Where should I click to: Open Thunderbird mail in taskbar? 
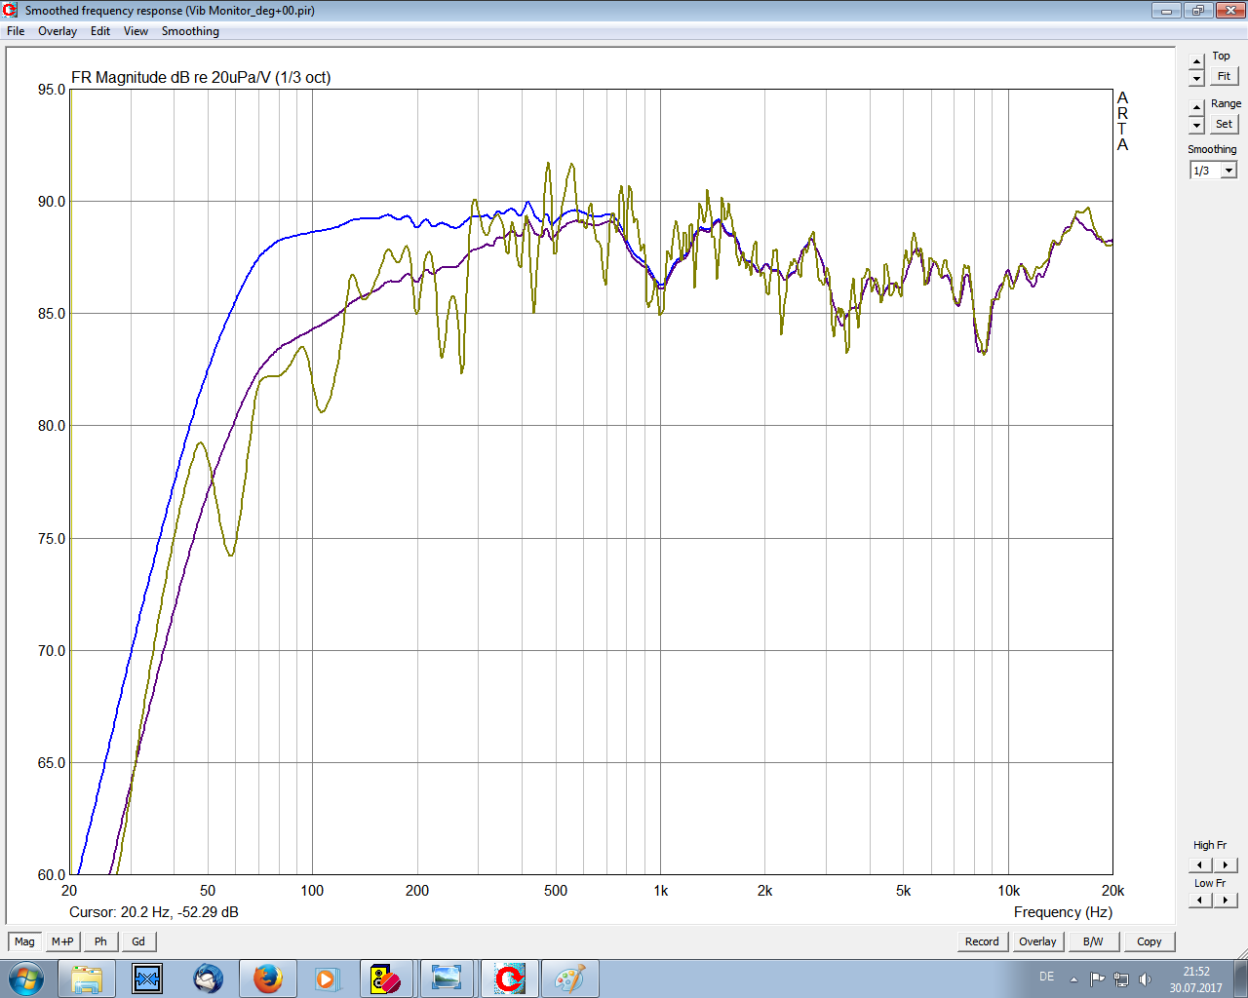coord(208,979)
